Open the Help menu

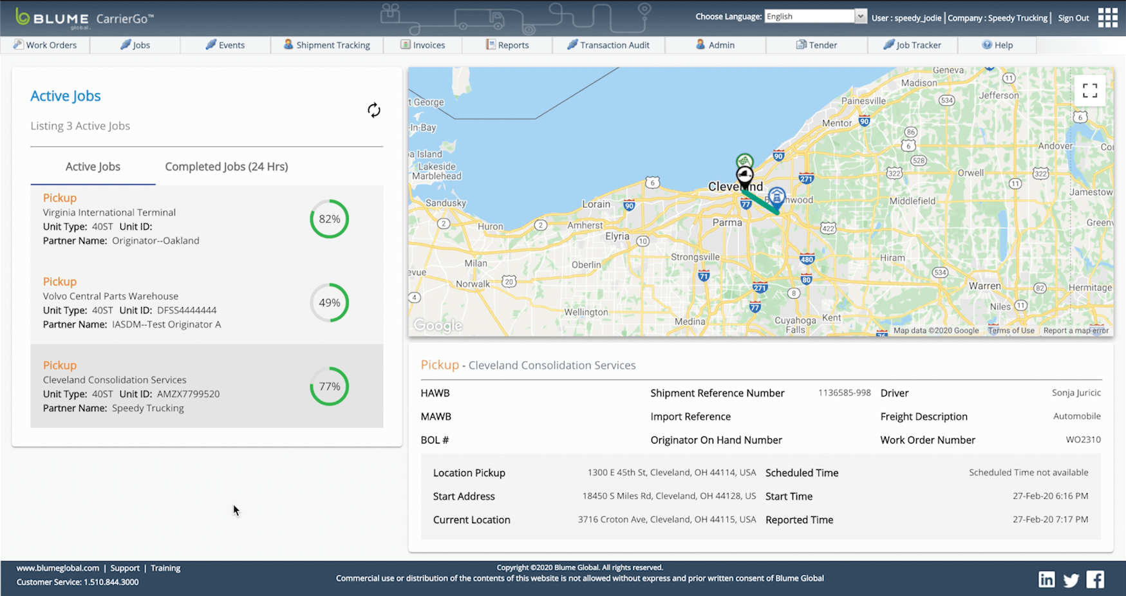(997, 45)
